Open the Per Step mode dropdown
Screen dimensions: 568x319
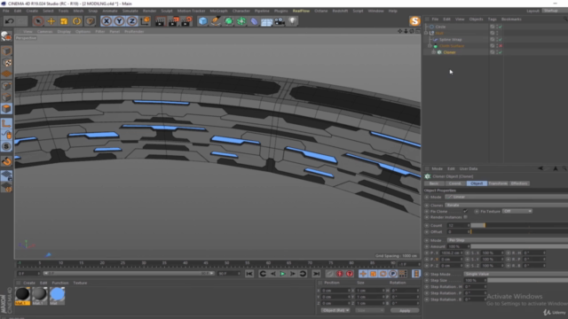point(507,240)
